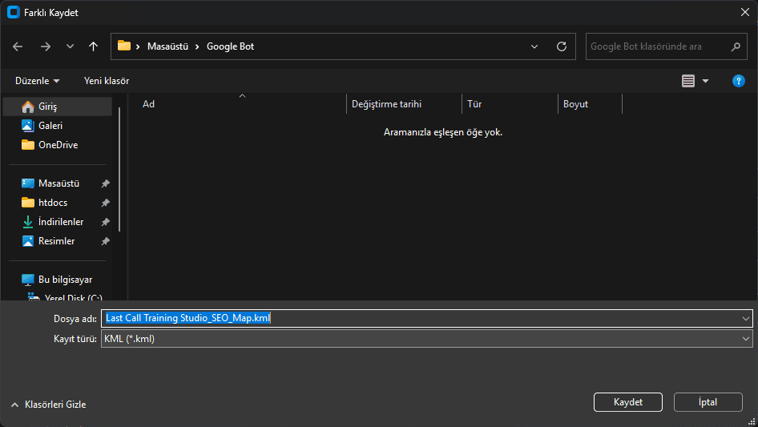Open the Düzenle menu

(37, 81)
